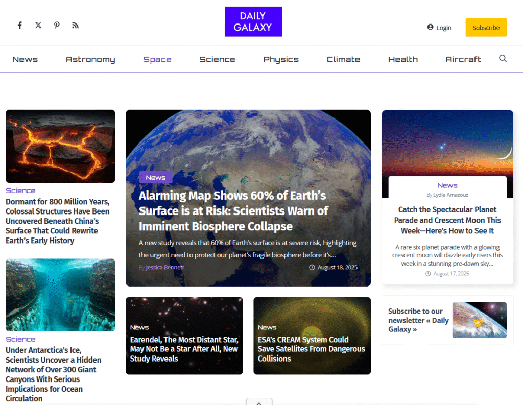The height and width of the screenshot is (405, 523).
Task: Click the lava cracks article thumbnail
Action: tap(60, 146)
